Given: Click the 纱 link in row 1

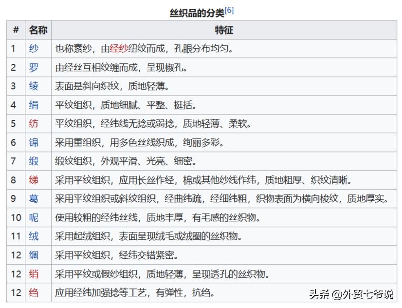Looking at the screenshot, I should (x=34, y=49).
